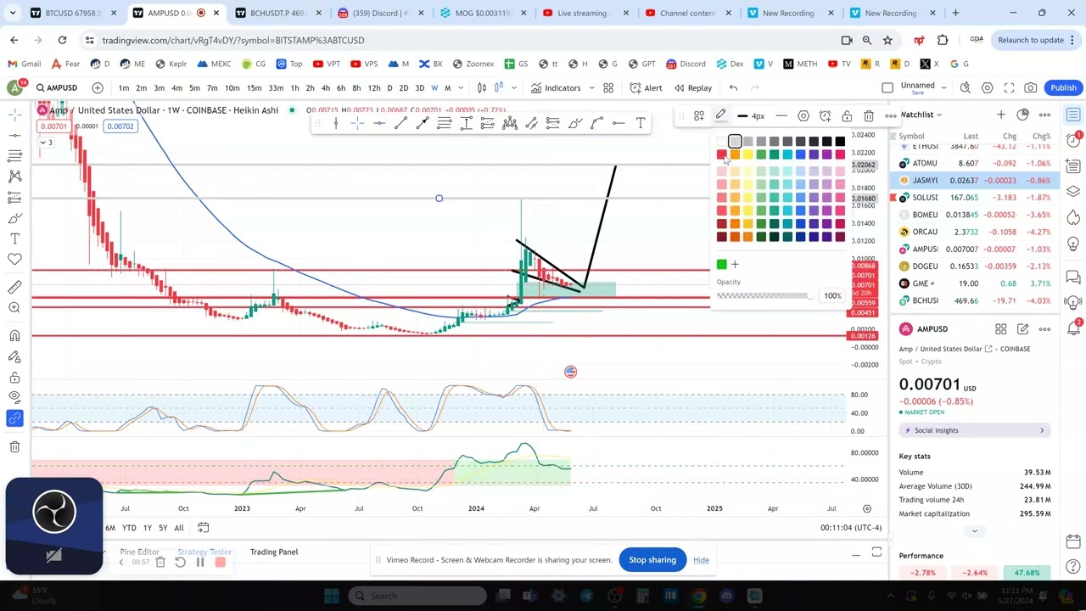Image resolution: width=1086 pixels, height=611 pixels.
Task: Pick the black color swatch in top row
Action: pyautogui.click(x=840, y=142)
